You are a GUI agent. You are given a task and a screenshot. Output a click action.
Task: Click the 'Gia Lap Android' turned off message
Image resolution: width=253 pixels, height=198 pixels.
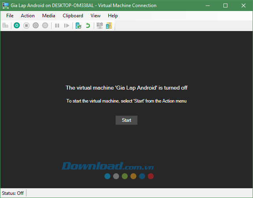click(x=126, y=88)
